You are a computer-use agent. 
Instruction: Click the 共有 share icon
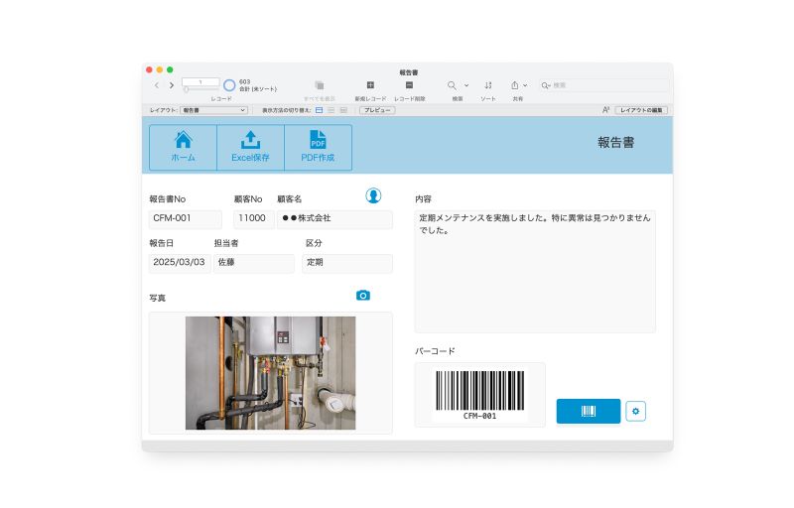coord(514,85)
